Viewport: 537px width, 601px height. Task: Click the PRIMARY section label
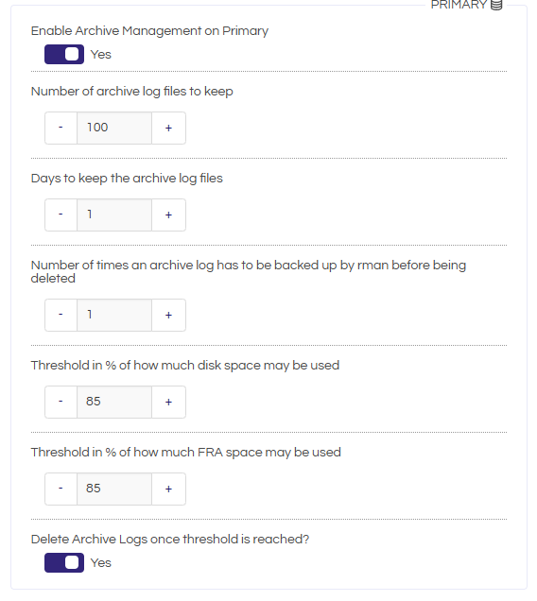click(x=459, y=5)
